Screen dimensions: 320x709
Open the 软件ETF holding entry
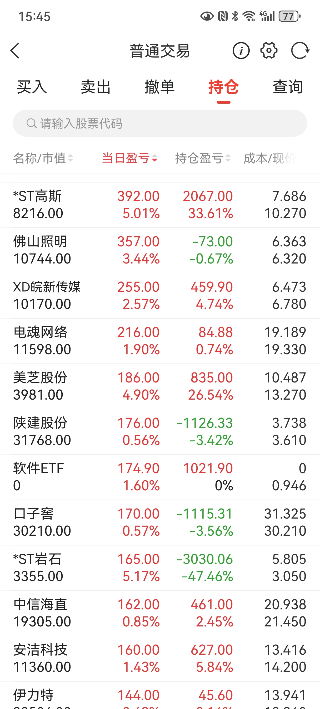[x=160, y=477]
